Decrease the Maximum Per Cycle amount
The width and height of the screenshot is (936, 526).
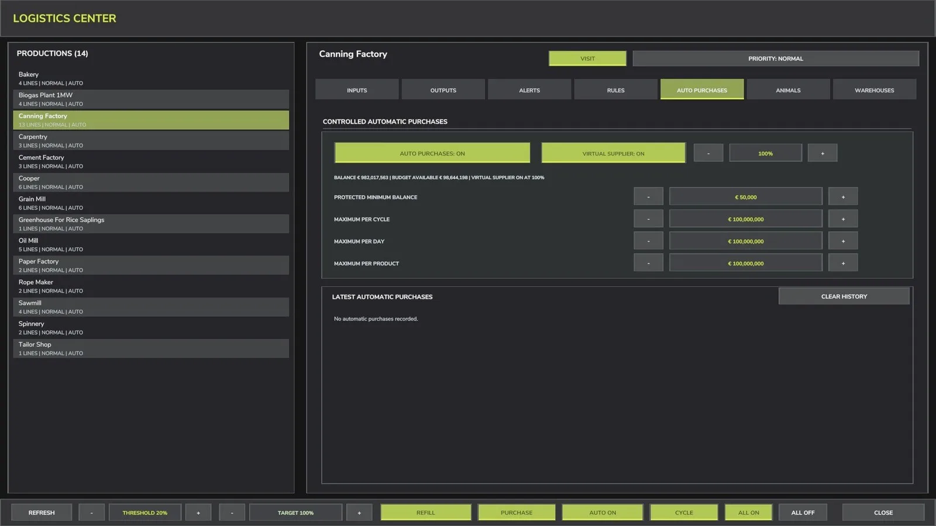point(648,219)
